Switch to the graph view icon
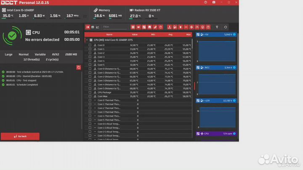Image resolution: width=303 pixels, height=170 pixels. (98, 27)
